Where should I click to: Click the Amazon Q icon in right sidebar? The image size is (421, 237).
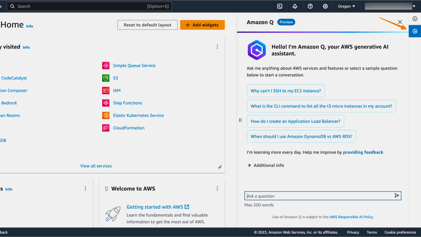(415, 31)
